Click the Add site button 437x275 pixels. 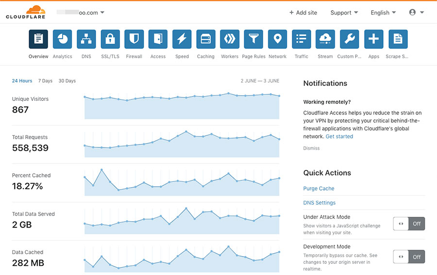(x=303, y=13)
